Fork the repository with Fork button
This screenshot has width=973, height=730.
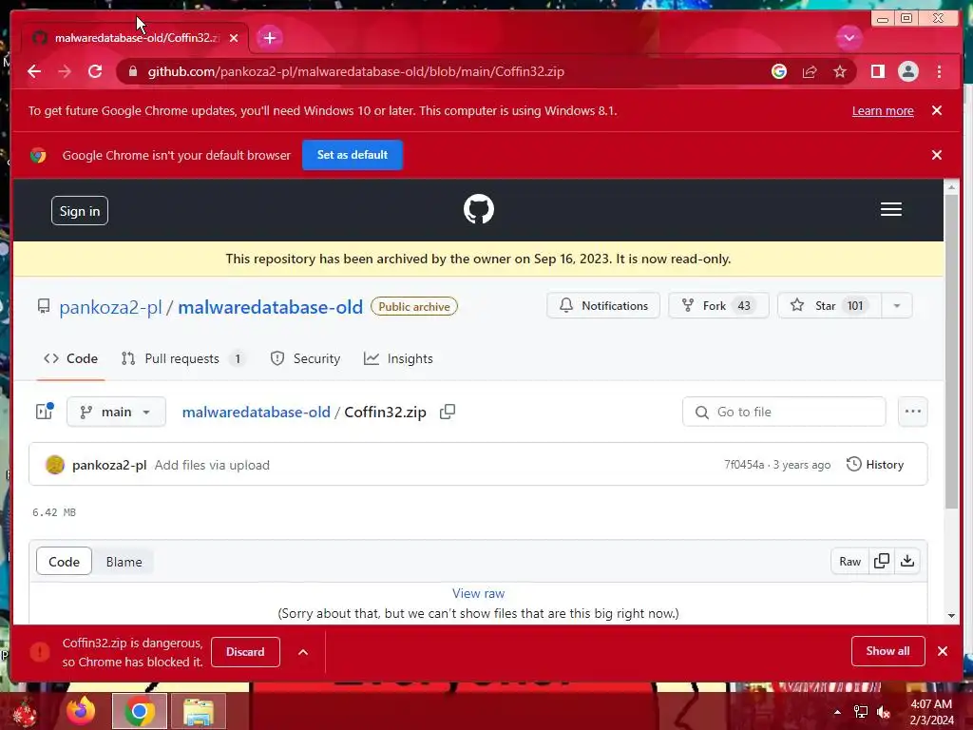coord(718,305)
